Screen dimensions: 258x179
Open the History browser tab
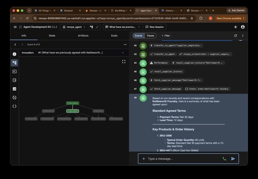click(x=172, y=11)
